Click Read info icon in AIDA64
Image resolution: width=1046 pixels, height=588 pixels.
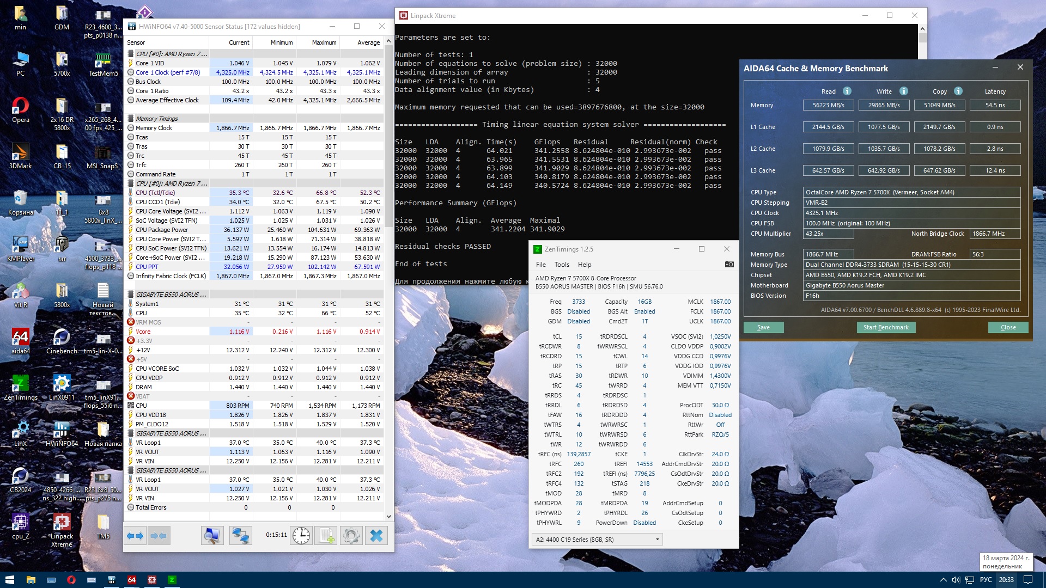click(847, 91)
